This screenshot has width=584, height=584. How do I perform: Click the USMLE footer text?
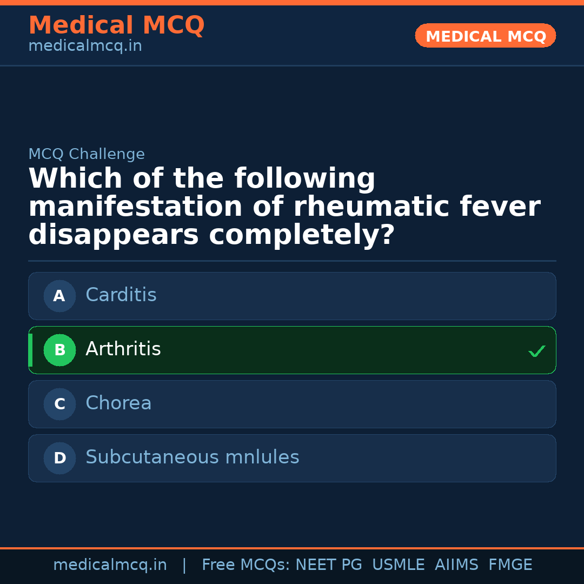(398, 565)
